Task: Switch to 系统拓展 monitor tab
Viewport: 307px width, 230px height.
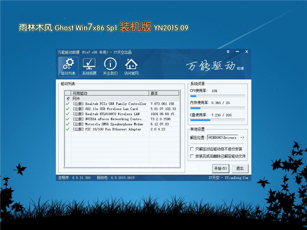Action: click(89, 67)
